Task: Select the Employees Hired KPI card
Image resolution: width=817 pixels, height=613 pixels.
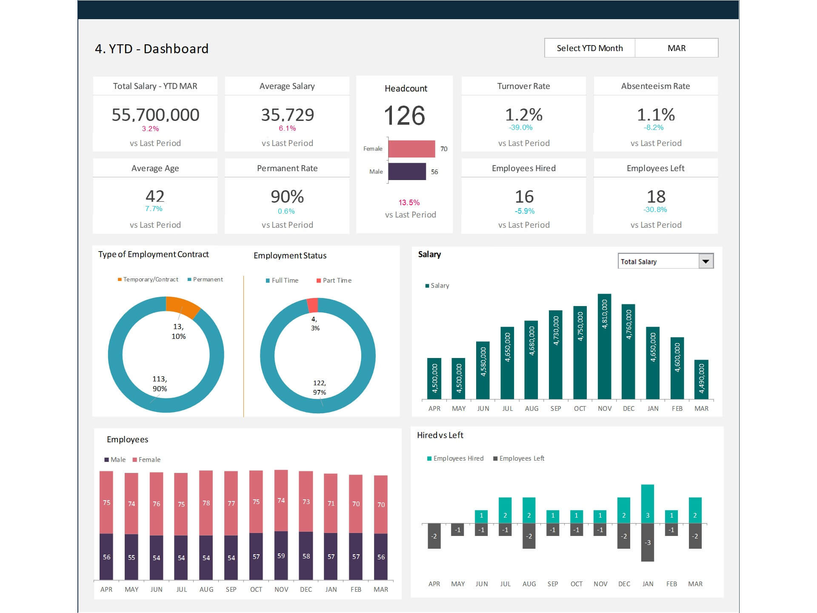Action: [x=523, y=196]
